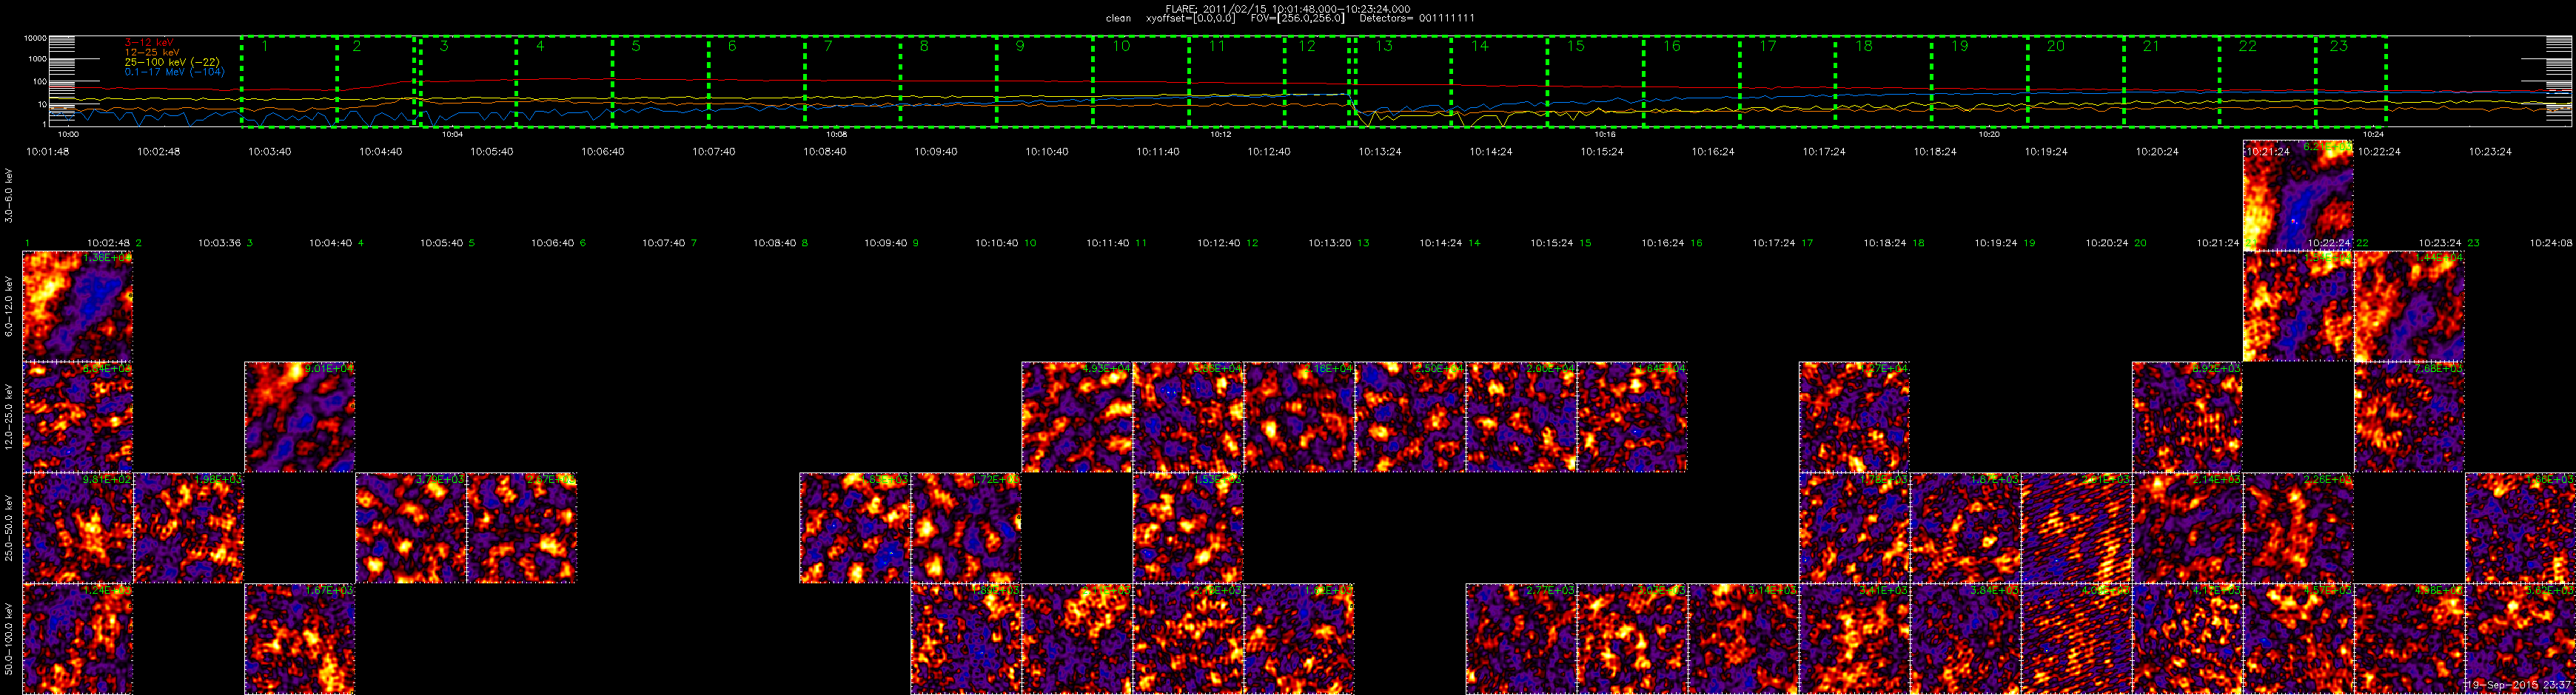Select interval 1 box in light curve plot
The width and height of the screenshot is (2576, 695).
(x=289, y=82)
